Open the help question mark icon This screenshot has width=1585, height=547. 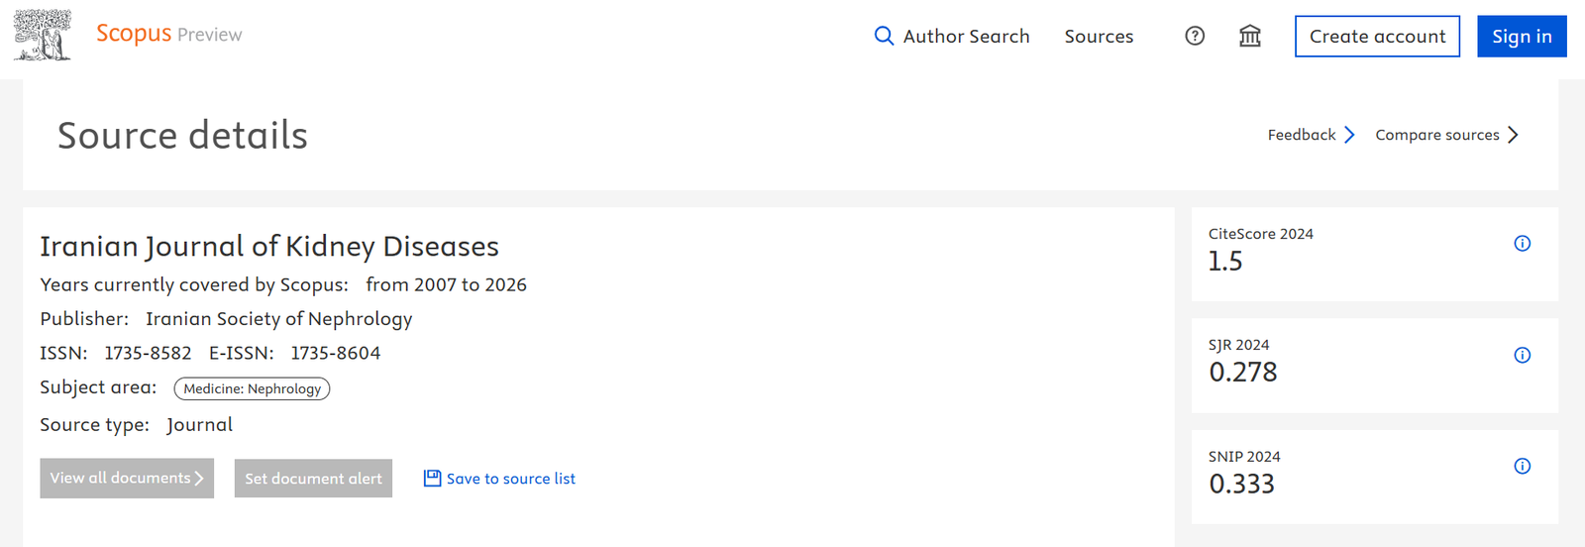[1195, 36]
